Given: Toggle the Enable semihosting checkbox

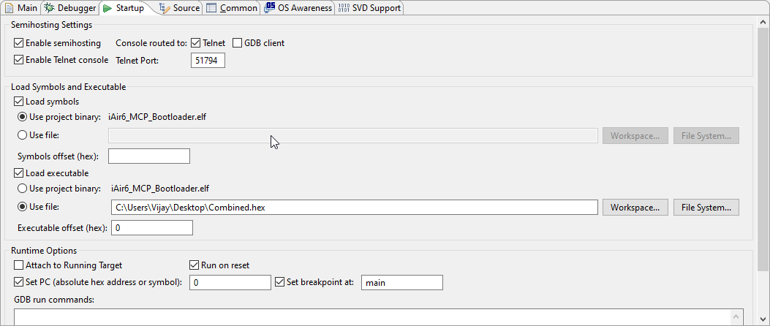Looking at the screenshot, I should coord(19,43).
